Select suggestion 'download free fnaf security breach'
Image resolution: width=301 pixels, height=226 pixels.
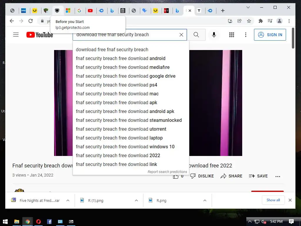click(x=131, y=49)
